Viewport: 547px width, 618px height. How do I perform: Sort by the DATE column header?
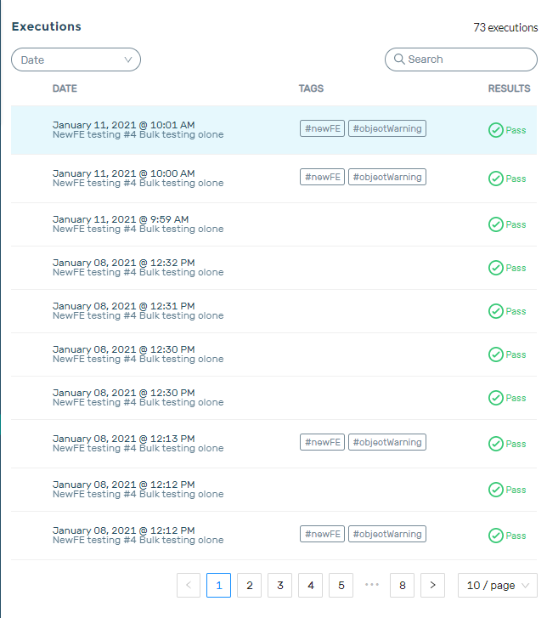[65, 88]
